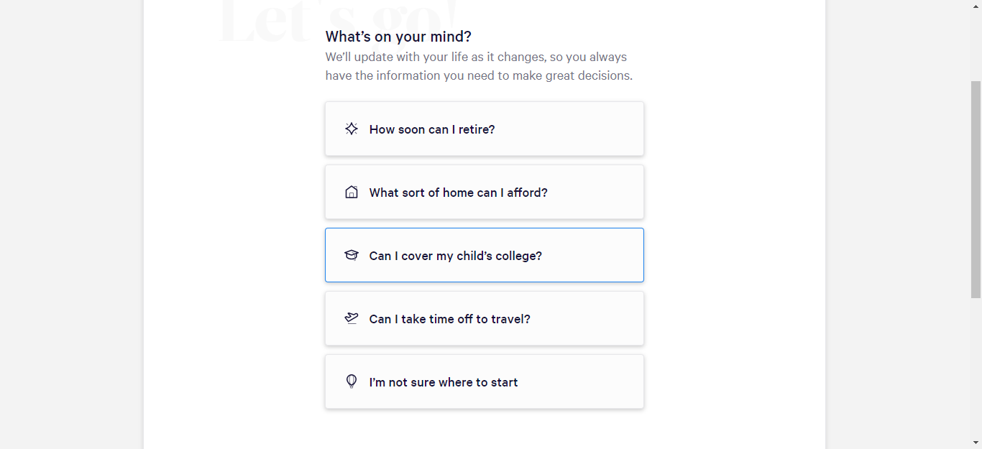982x449 pixels.
Task: Choose "How soon can I retire?" option
Action: 432,129
